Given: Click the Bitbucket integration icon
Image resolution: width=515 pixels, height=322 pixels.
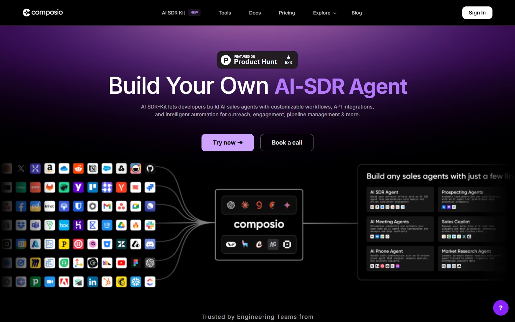Looking at the screenshot, I should point(107,244).
